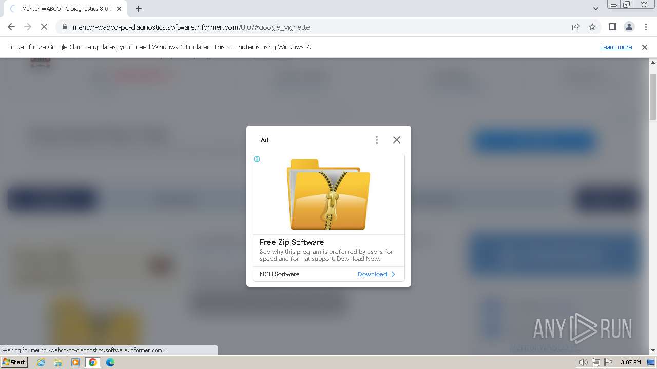The height and width of the screenshot is (369, 657).
Task: Click the zipped folder ad image
Action: (x=328, y=194)
